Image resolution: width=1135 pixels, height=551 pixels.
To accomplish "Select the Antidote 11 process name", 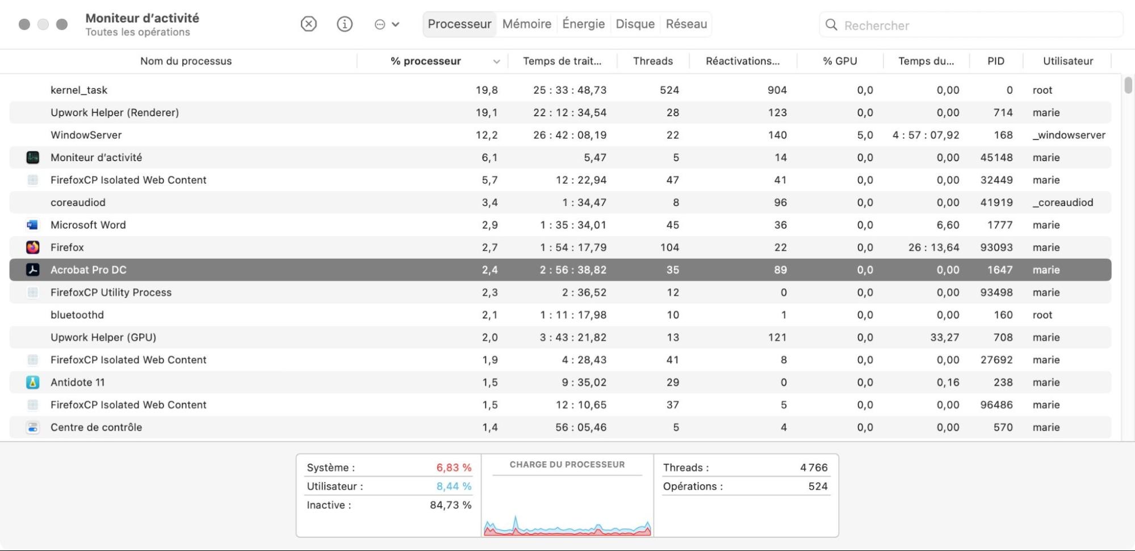I will (78, 382).
